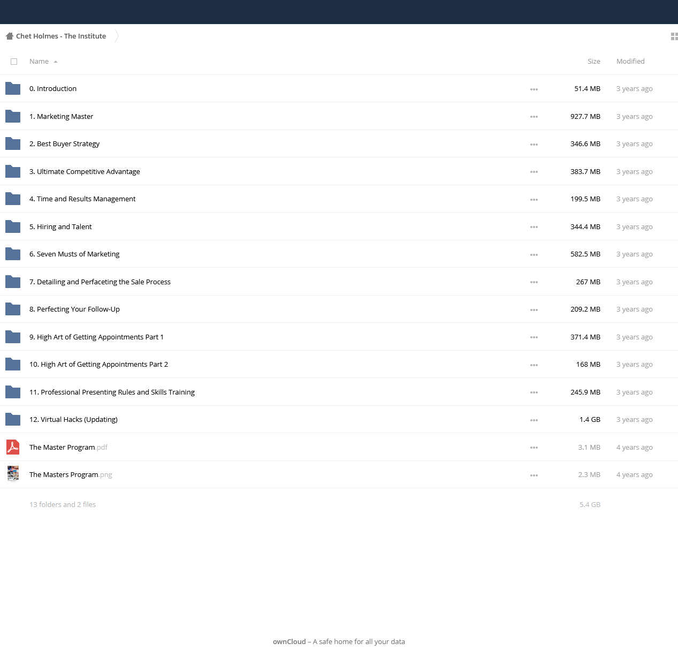The width and height of the screenshot is (678, 658).
Task: Open 12. Virtual Hacks (Updating) folder
Action: (x=73, y=420)
